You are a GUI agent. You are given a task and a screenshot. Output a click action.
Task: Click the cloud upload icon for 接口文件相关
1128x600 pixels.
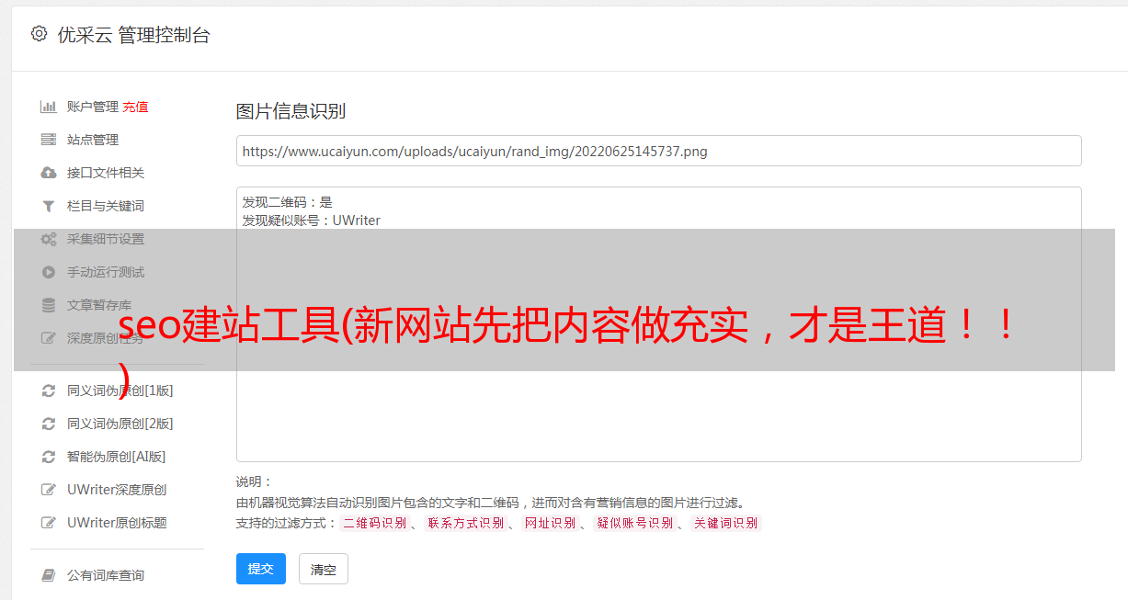[x=49, y=173]
